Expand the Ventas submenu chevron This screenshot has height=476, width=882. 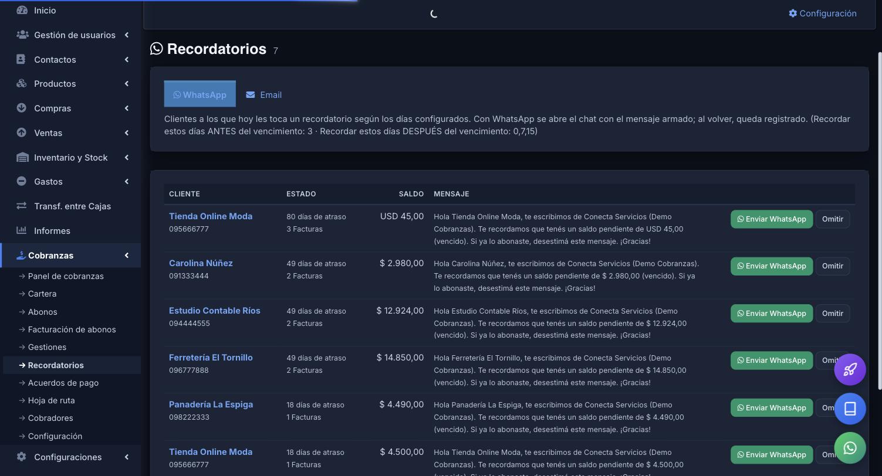tap(126, 133)
